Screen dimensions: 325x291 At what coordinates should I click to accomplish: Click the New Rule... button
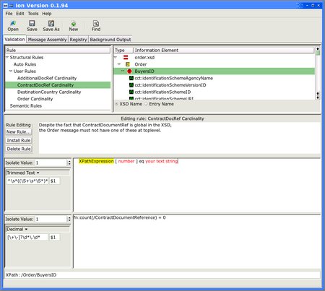click(19, 132)
